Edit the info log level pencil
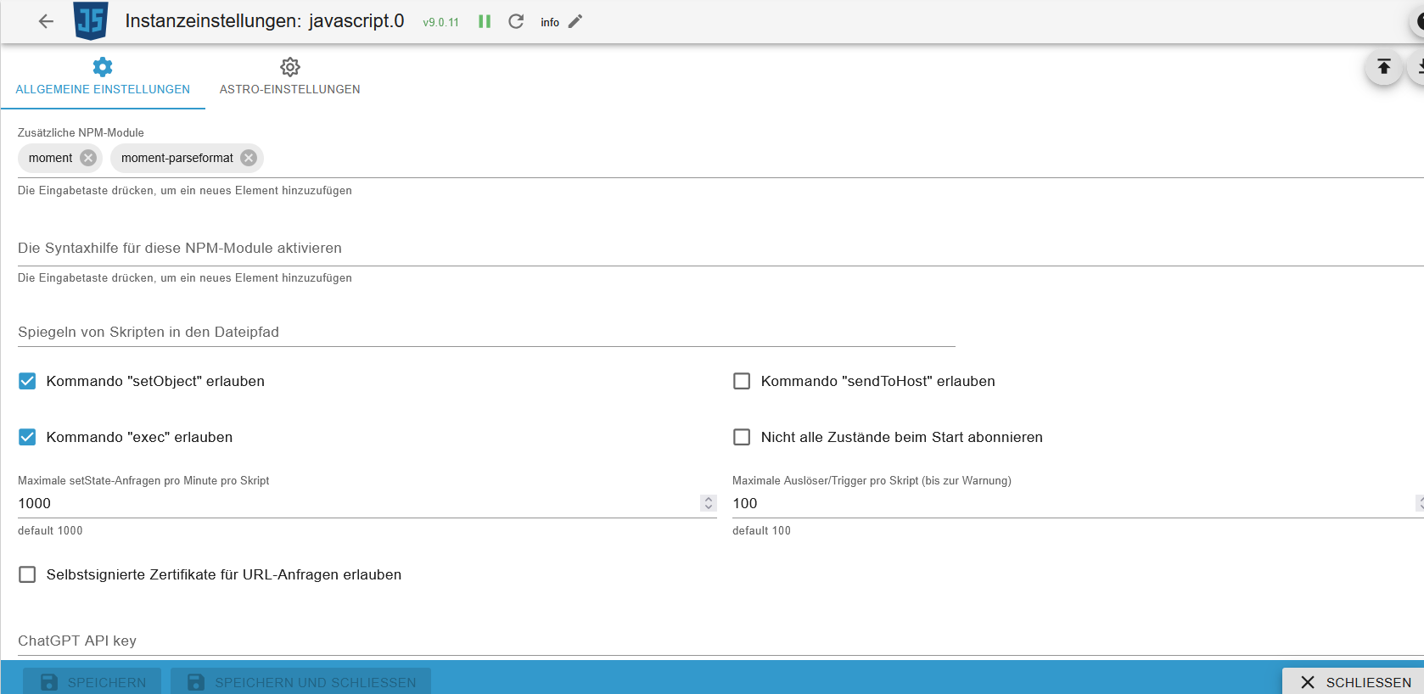This screenshot has width=1424, height=694. point(575,21)
